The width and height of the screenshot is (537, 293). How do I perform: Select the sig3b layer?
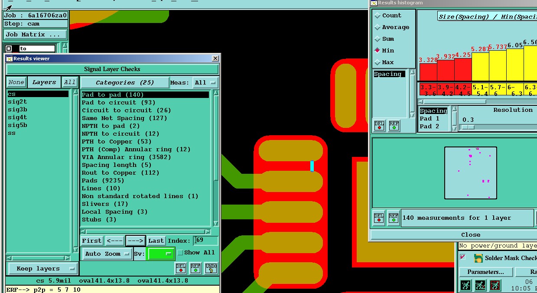(38, 110)
